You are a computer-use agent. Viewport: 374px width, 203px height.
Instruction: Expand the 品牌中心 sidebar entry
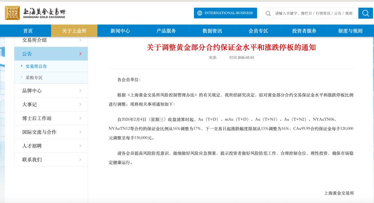(31, 90)
